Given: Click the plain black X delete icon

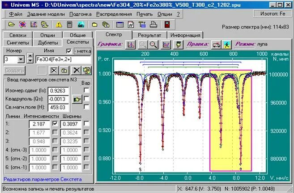Looking at the screenshot, I should [77, 71].
